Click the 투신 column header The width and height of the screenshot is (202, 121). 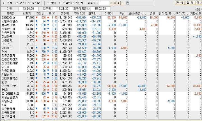[122, 13]
